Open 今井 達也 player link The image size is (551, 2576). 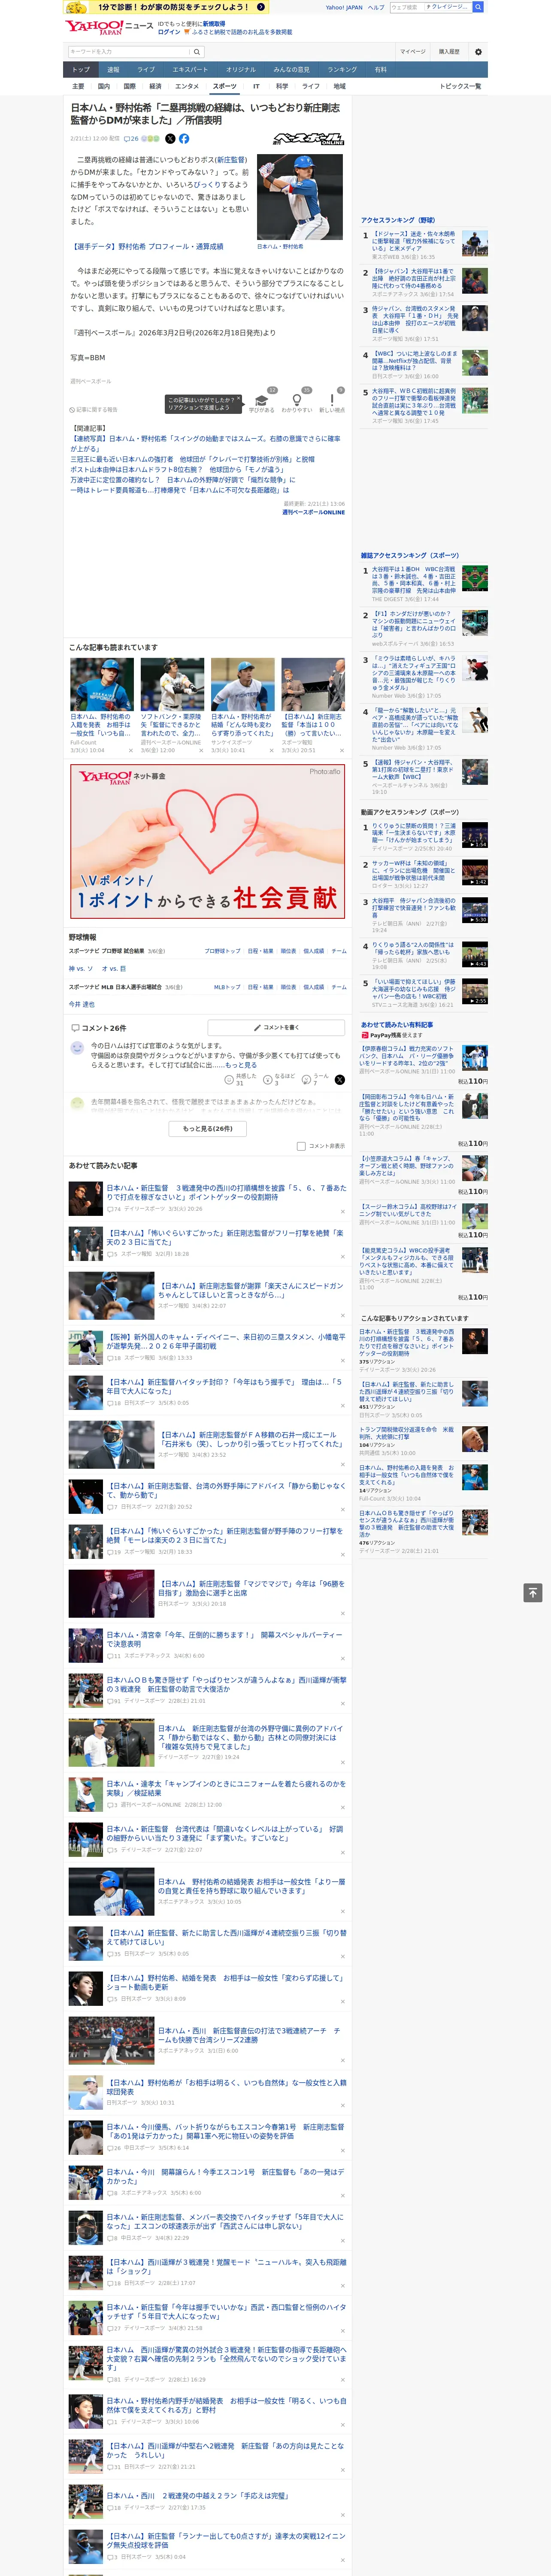pyautogui.click(x=82, y=1004)
